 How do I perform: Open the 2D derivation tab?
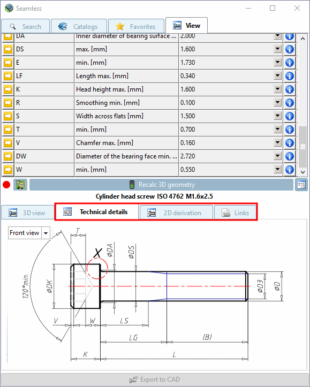point(176,213)
